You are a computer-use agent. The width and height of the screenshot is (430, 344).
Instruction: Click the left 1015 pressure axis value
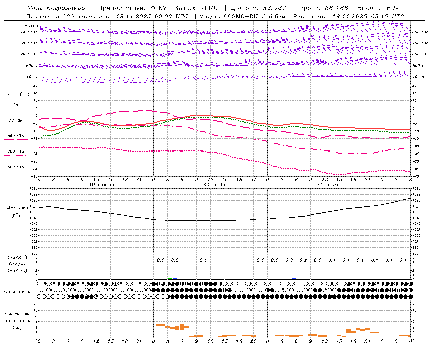tap(33, 218)
